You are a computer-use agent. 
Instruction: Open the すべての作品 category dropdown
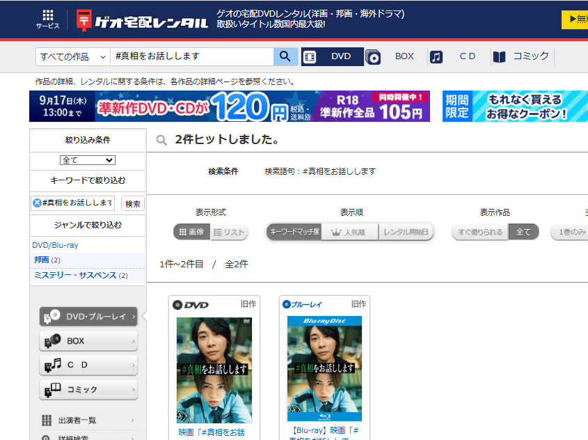[x=73, y=56]
